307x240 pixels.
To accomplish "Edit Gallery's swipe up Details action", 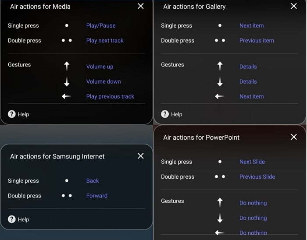I will 248,67.
